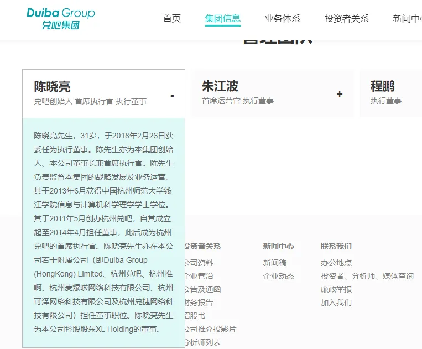Open the 办公地点 link
Viewport: 422px width, 349px height.
pyautogui.click(x=336, y=263)
